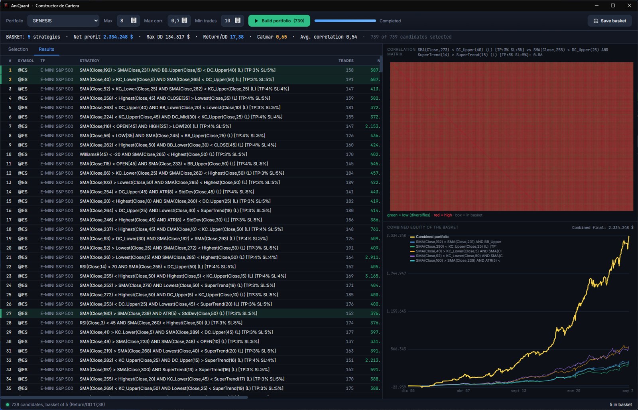Click the Min trades stepper arrows

(238, 20)
